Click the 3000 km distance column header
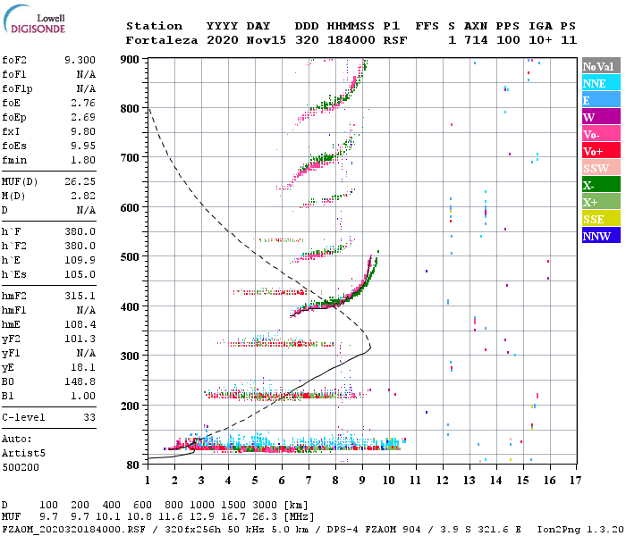The image size is (626, 536). [265, 505]
